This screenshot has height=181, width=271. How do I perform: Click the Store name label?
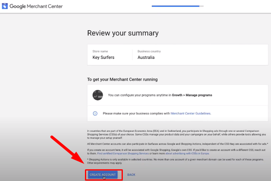[x=100, y=51]
